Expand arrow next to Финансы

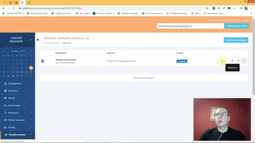click(x=31, y=112)
